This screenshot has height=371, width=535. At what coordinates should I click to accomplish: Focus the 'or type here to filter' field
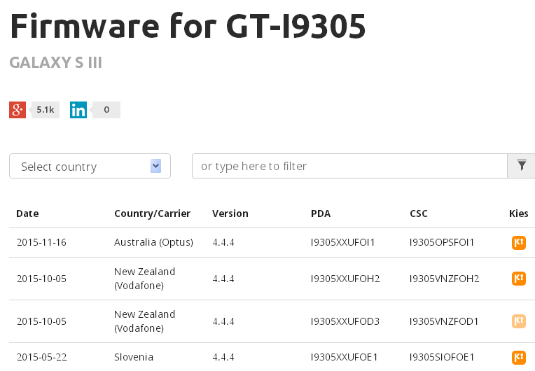349,167
